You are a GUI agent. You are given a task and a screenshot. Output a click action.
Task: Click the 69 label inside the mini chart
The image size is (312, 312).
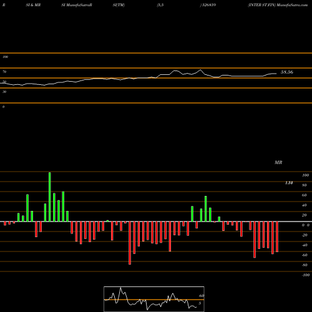click(202, 296)
